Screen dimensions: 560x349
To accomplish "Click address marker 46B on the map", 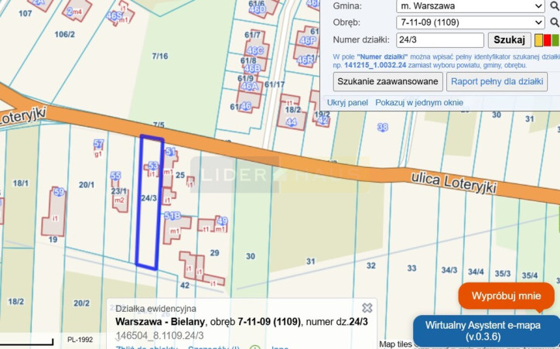I will [x=252, y=68].
